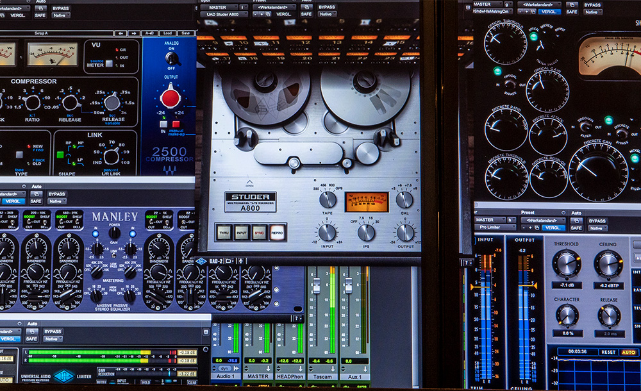
Task: Click the Tascam track volume fader
Action: [x=317, y=285]
